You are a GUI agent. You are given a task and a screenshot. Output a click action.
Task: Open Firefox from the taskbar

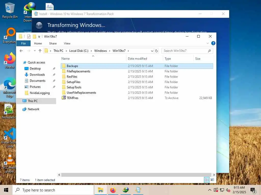click(x=113, y=190)
